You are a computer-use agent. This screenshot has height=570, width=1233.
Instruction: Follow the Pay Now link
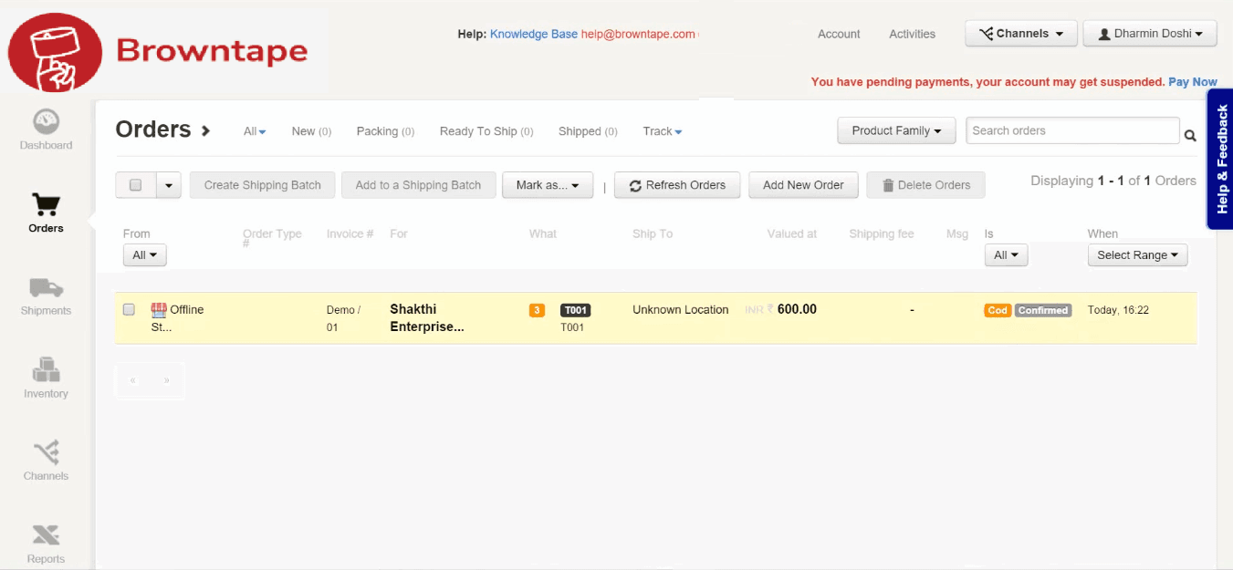pyautogui.click(x=1192, y=82)
